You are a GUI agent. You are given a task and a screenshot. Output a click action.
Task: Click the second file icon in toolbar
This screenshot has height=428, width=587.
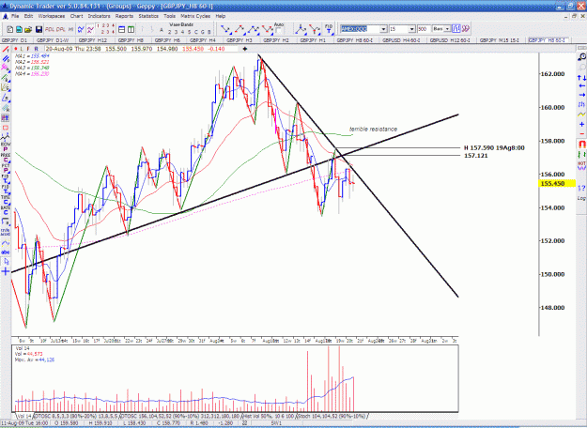click(19, 29)
